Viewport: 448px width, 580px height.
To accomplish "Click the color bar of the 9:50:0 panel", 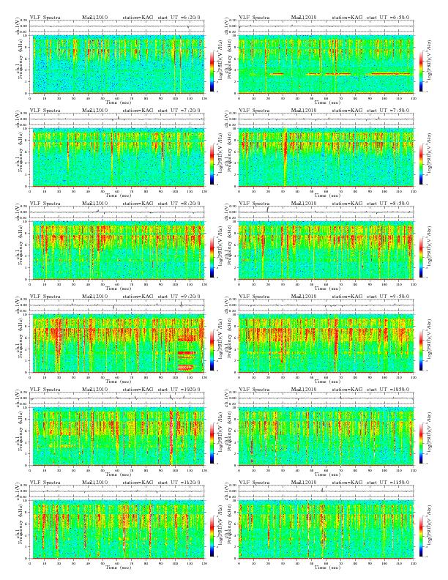I will point(421,350).
